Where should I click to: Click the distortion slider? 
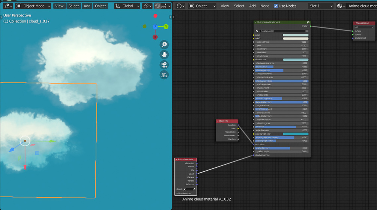[282, 127]
